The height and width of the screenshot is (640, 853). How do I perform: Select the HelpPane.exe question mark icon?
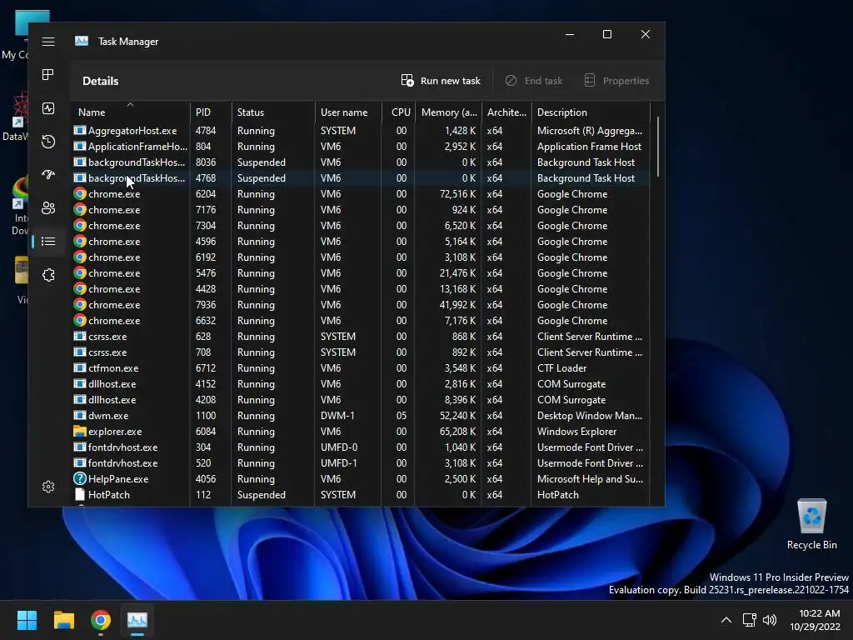[x=80, y=479]
